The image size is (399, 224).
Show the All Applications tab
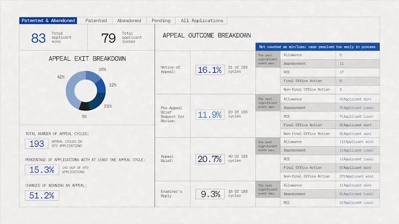[x=202, y=20]
